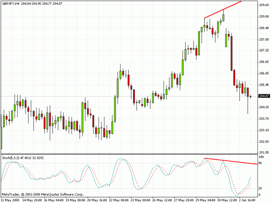Click the 29 May 04:00 date label

206,200
